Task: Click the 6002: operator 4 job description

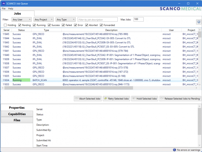Action: [112, 80]
